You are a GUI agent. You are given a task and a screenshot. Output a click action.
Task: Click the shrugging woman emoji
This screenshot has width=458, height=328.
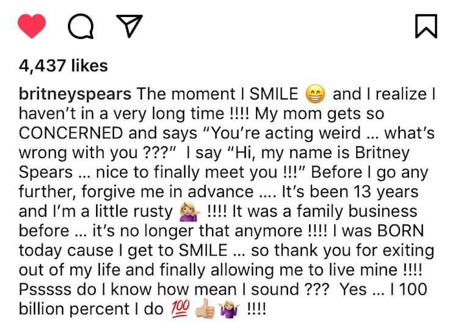[x=229, y=309]
